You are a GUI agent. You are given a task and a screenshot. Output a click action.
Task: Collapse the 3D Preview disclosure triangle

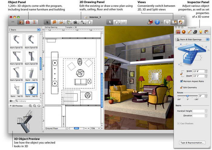(x=11, y=106)
